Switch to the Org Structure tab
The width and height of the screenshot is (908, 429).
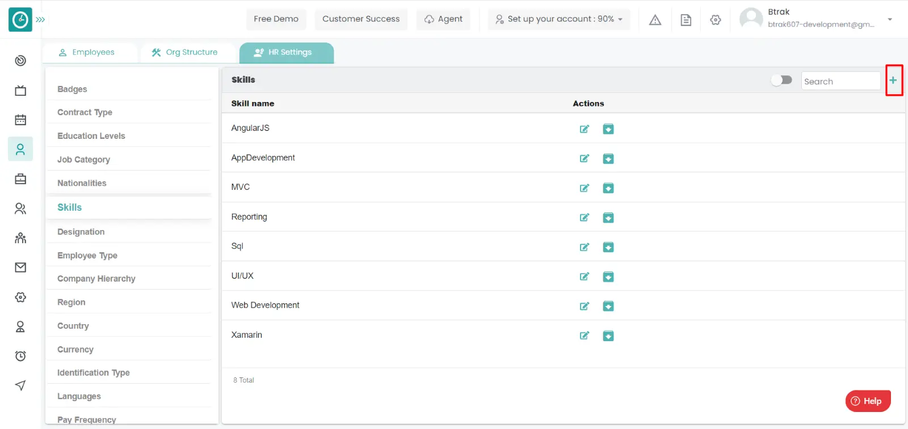click(185, 52)
